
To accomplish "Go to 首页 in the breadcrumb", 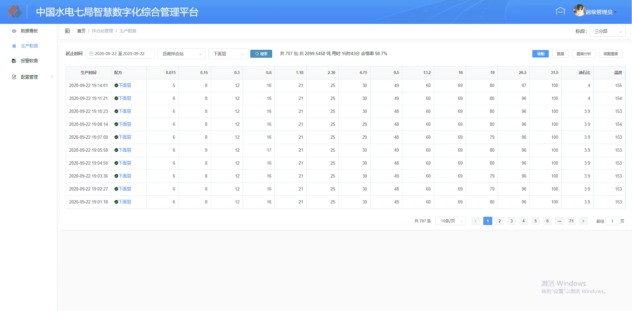I will click(81, 31).
